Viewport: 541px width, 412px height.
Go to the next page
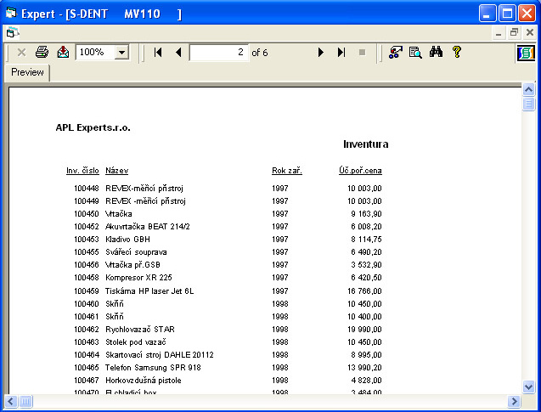(321, 52)
